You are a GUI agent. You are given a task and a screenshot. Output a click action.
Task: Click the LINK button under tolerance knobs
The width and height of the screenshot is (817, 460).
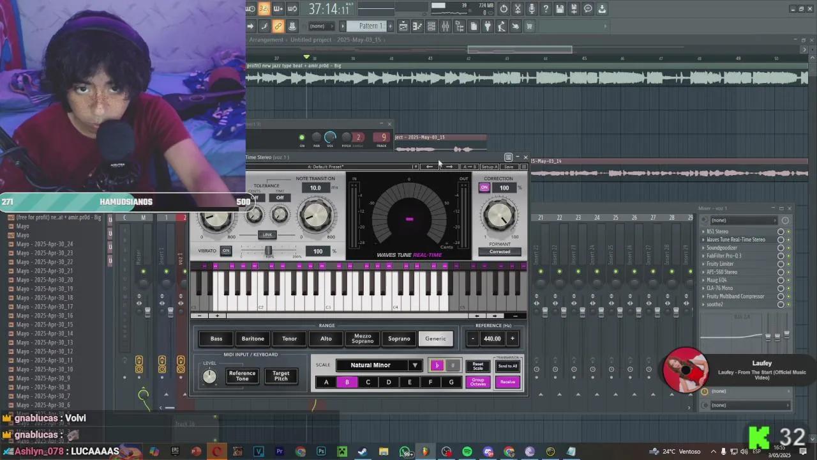(267, 234)
